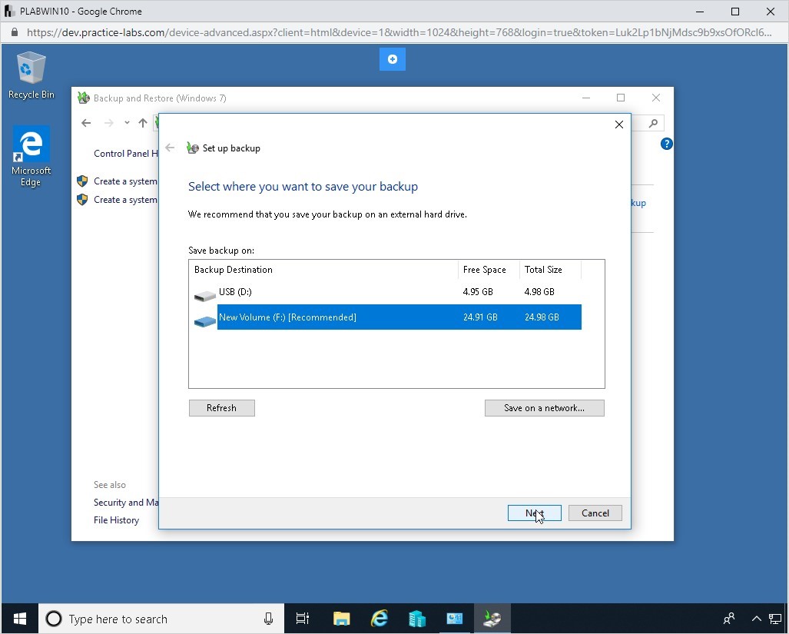Open the first Create a system link
The height and width of the screenshot is (634, 789).
(125, 181)
